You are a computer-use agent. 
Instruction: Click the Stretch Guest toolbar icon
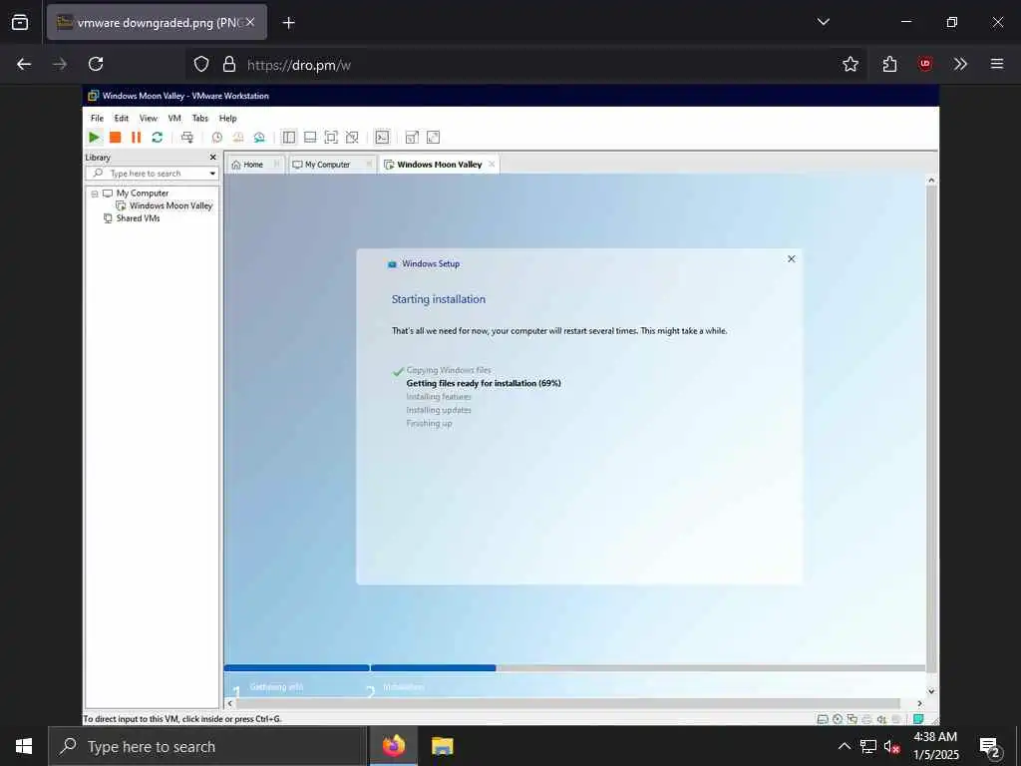412,137
